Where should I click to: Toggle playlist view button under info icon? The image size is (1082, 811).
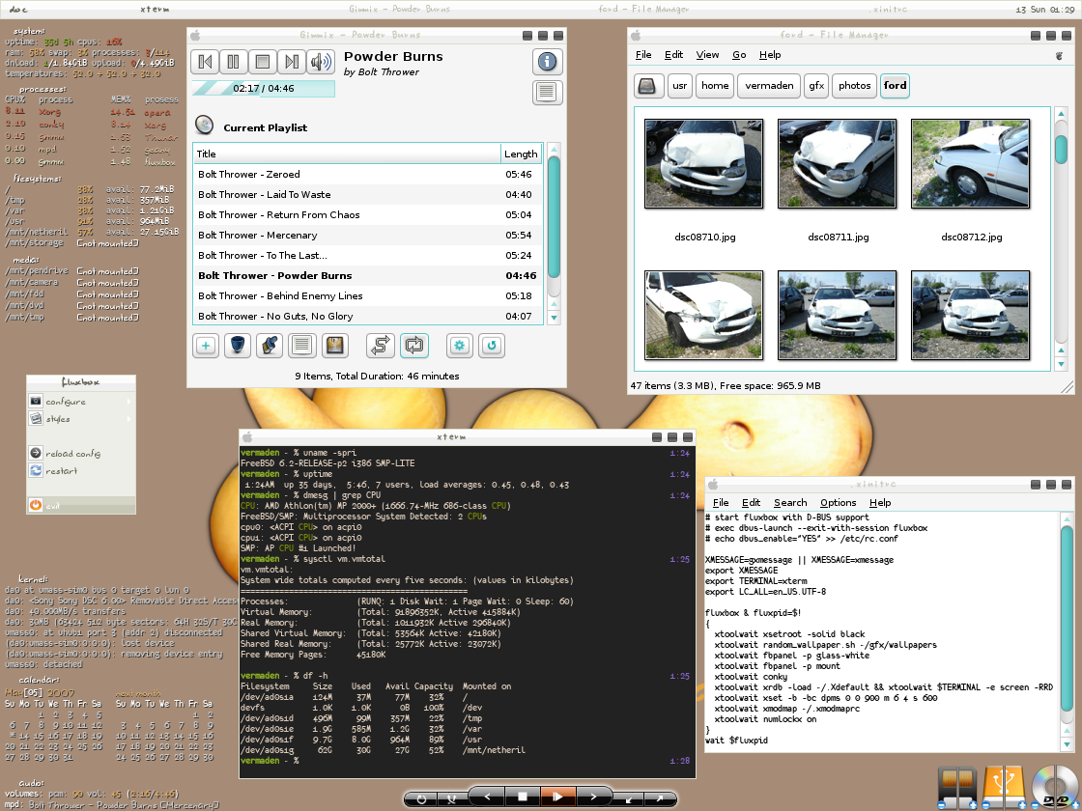[547, 92]
